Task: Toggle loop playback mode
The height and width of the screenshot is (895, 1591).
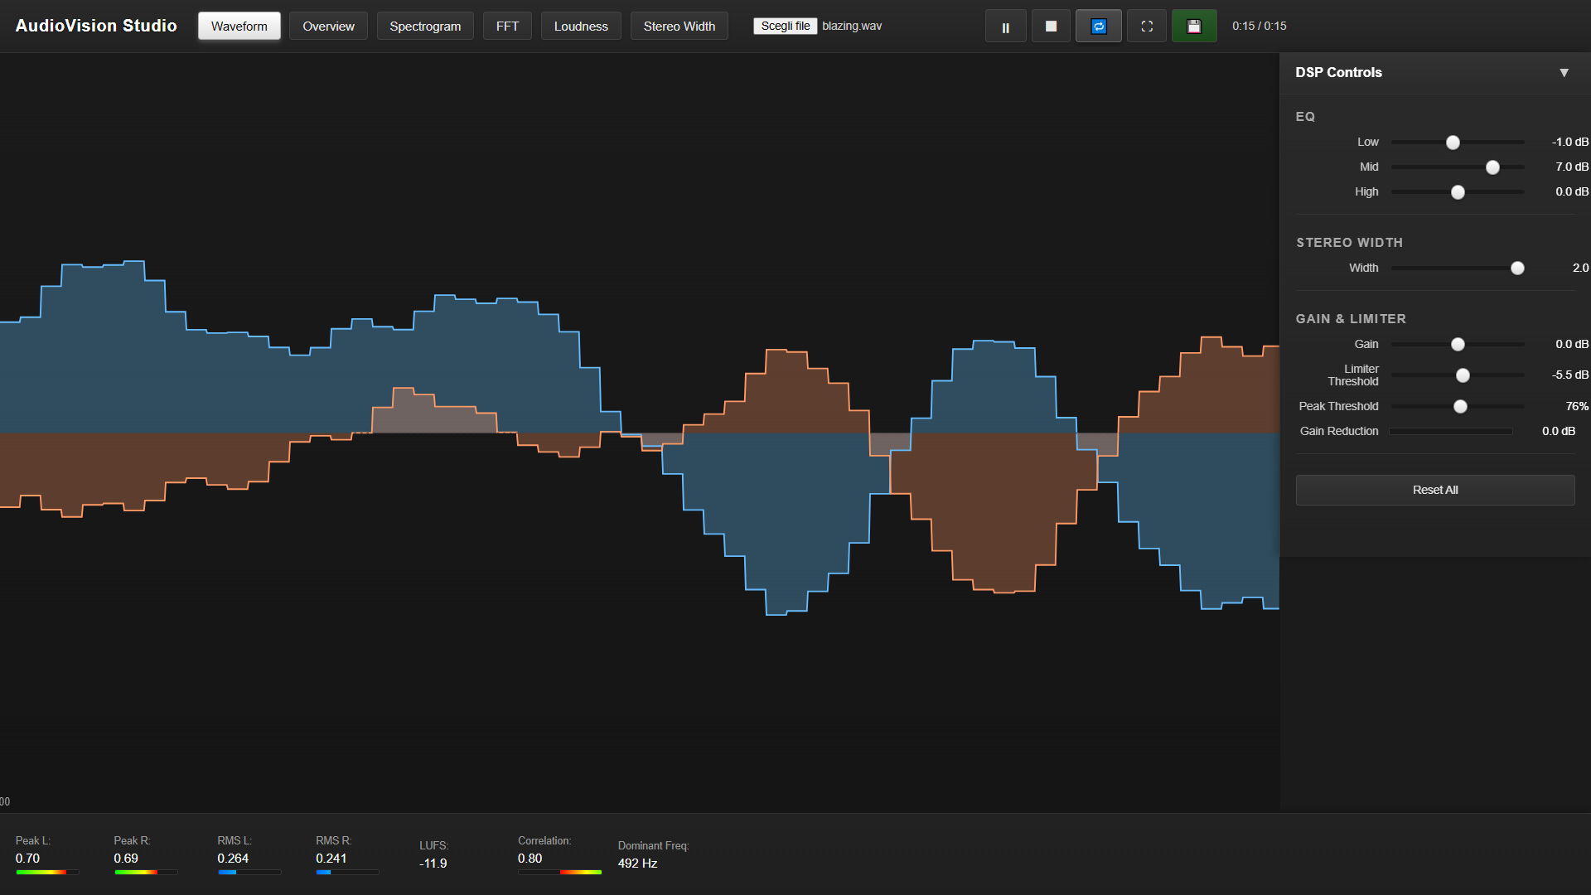Action: point(1098,27)
